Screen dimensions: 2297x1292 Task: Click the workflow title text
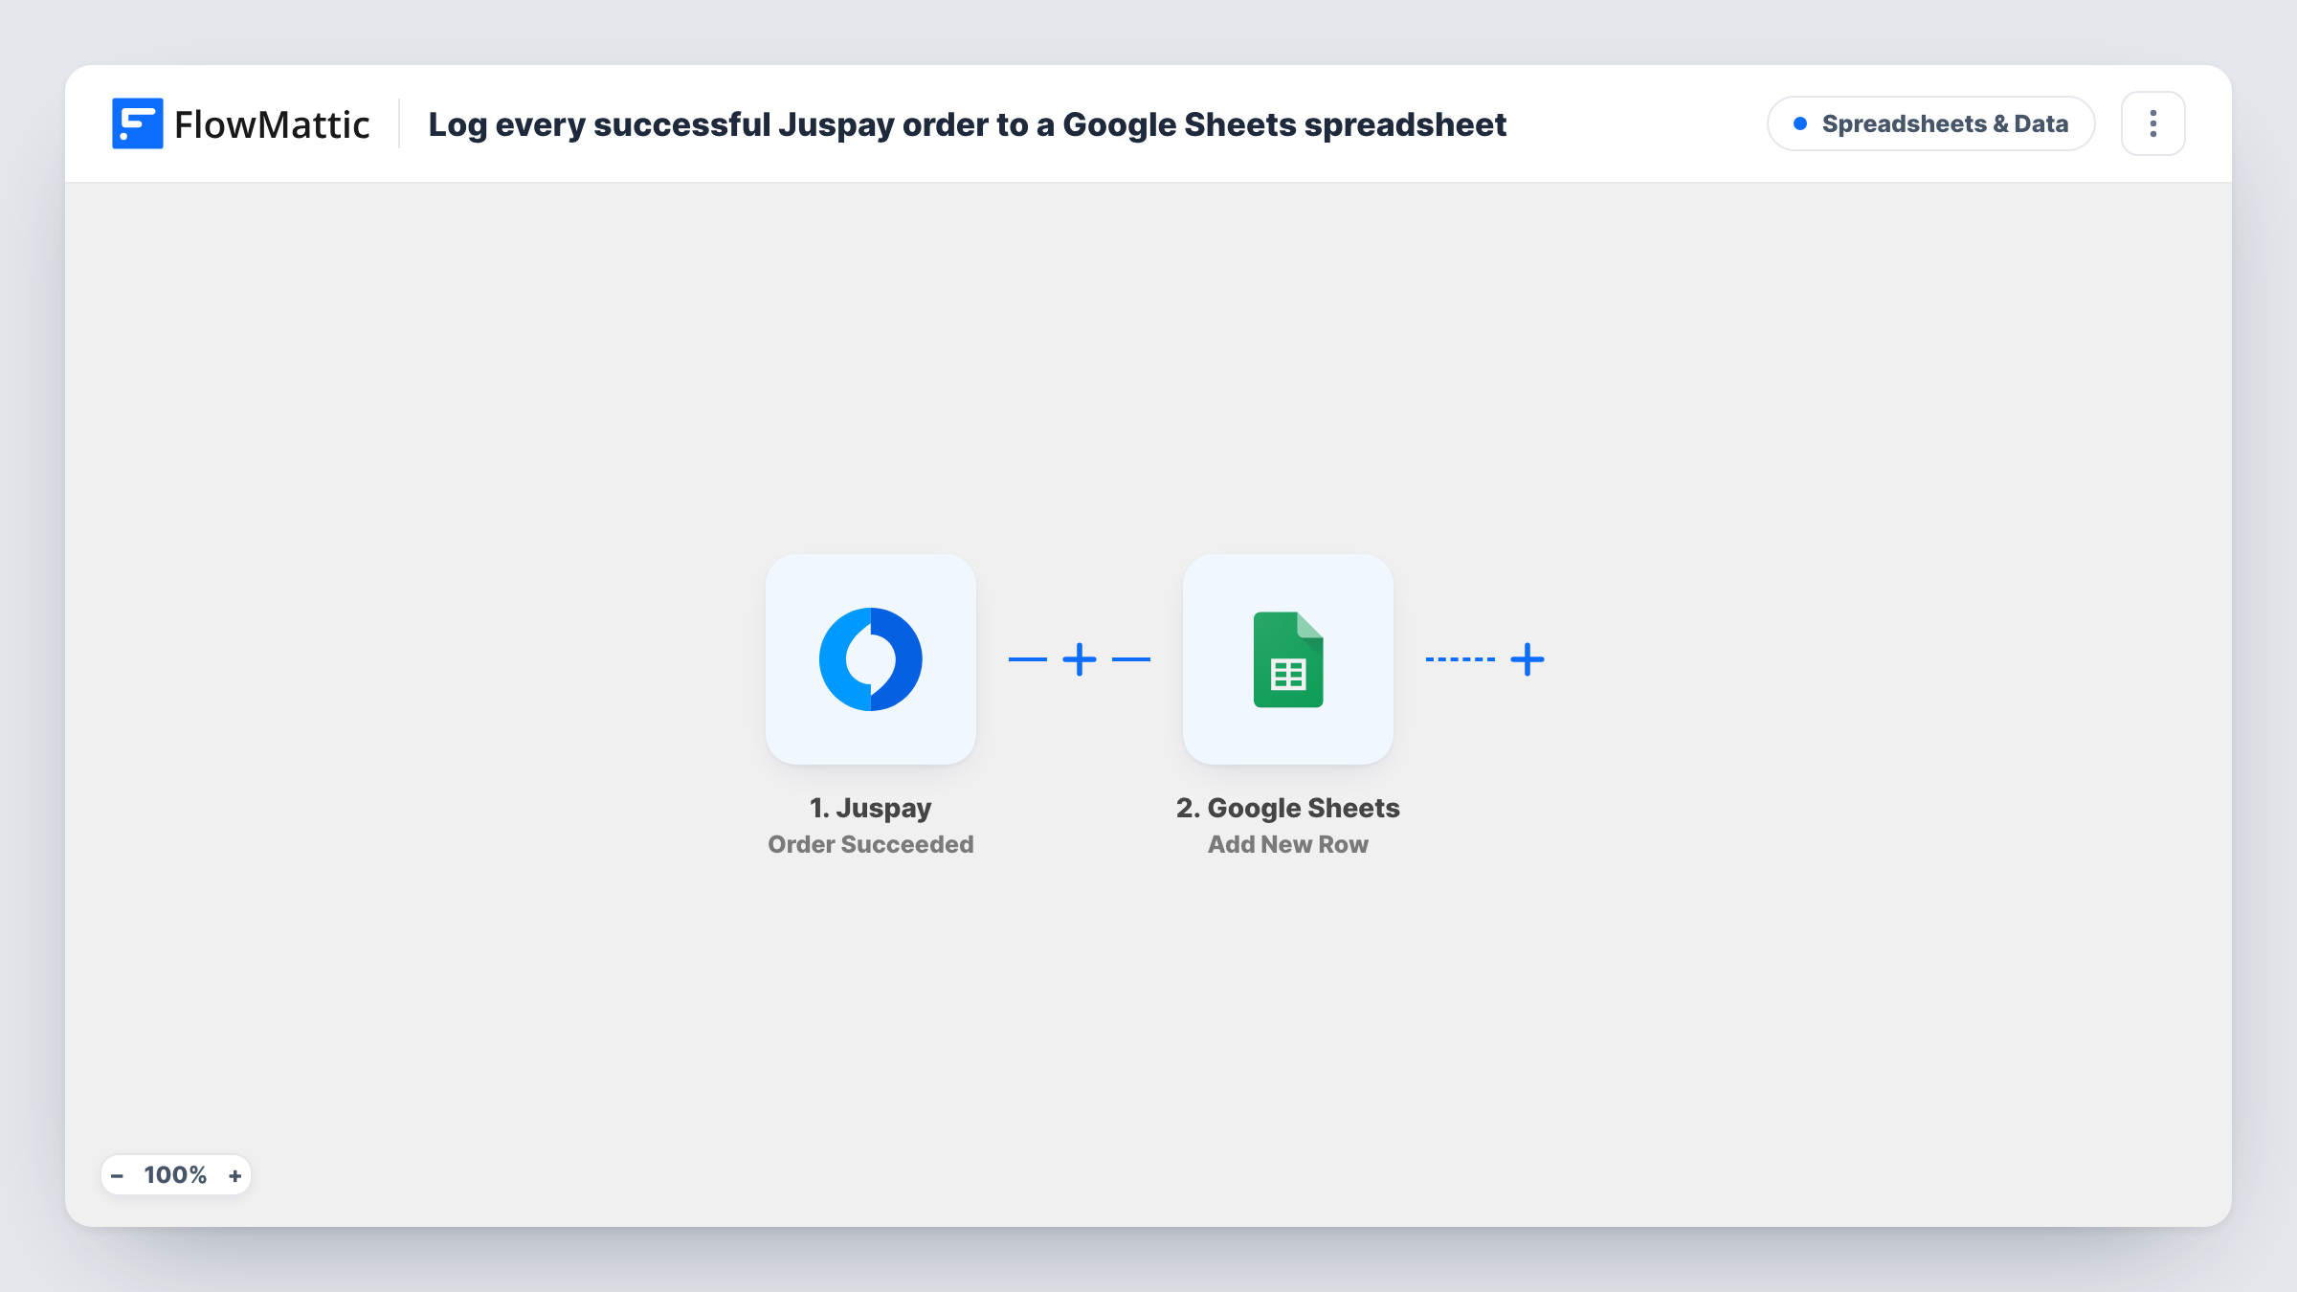pyautogui.click(x=967, y=124)
